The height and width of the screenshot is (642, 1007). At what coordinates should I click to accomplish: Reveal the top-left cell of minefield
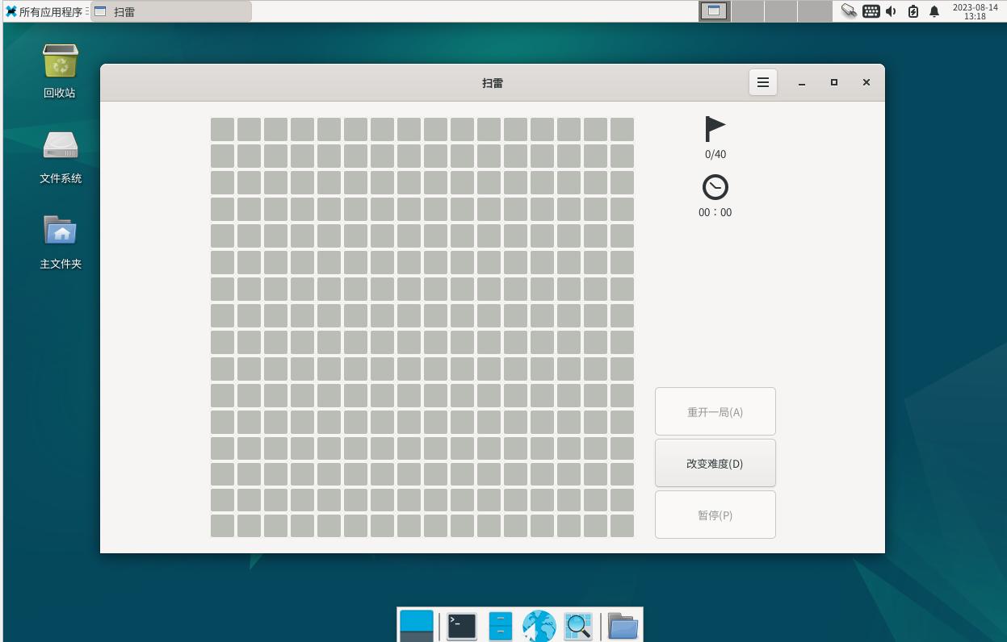pyautogui.click(x=222, y=129)
